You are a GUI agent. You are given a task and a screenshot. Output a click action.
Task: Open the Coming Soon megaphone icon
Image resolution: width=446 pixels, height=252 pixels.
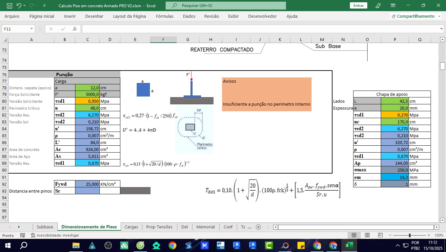[378, 6]
